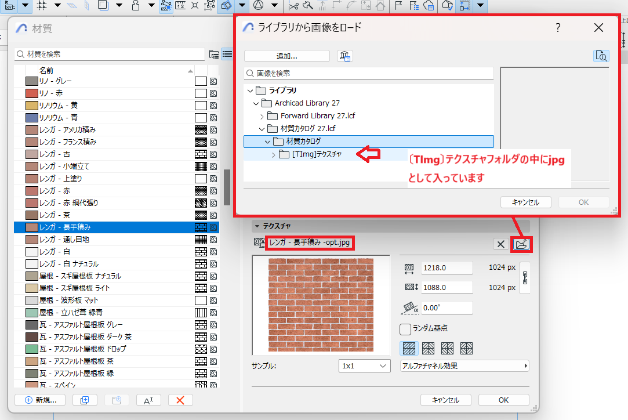Screen dimensions: 628x420
Task: Collapse the ライブラリ root folder
Action: point(251,91)
